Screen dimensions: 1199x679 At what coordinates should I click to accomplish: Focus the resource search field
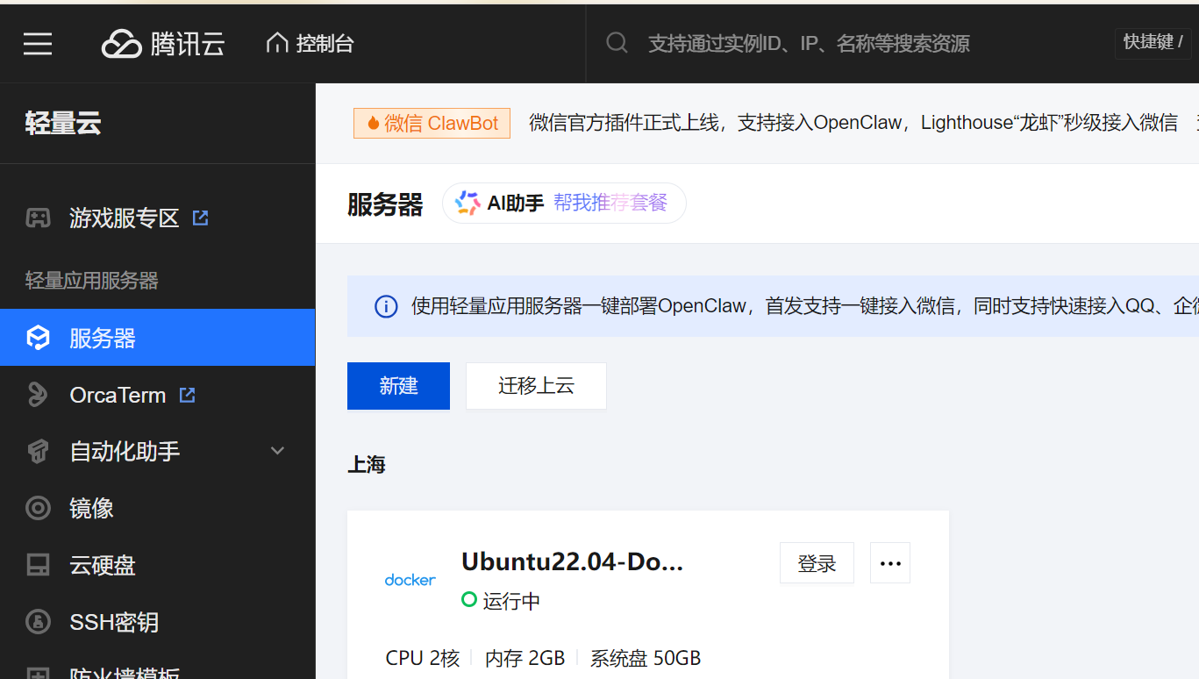click(809, 43)
